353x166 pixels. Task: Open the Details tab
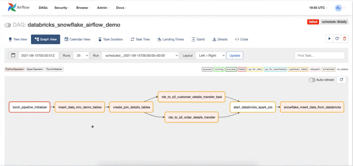click(220, 39)
